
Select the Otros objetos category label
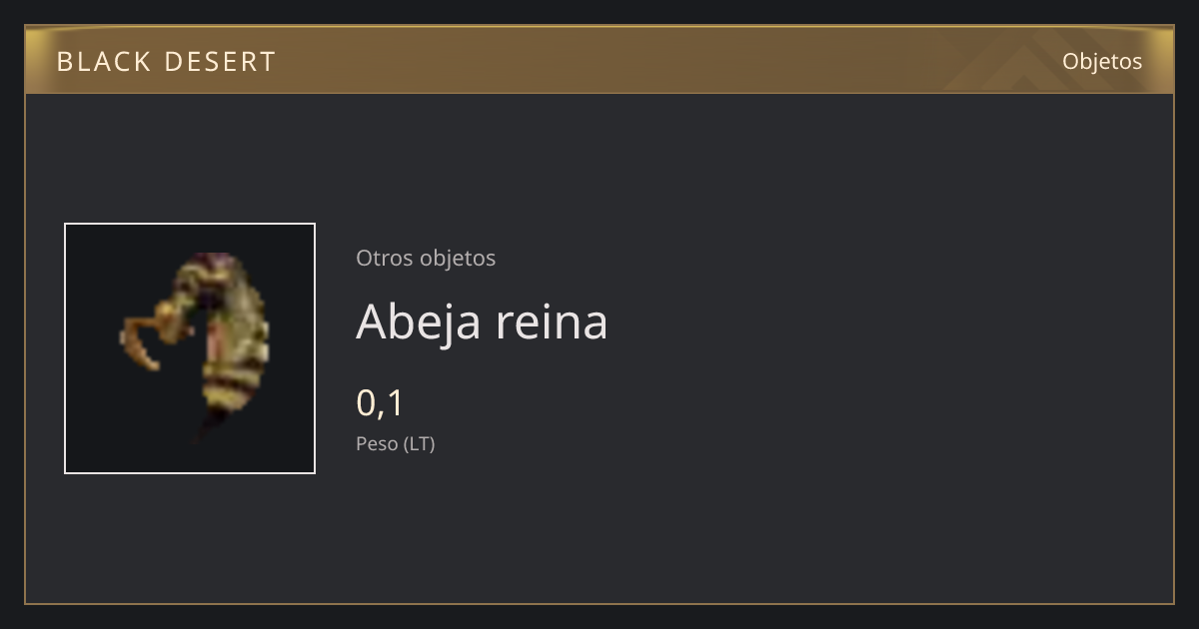pos(426,258)
